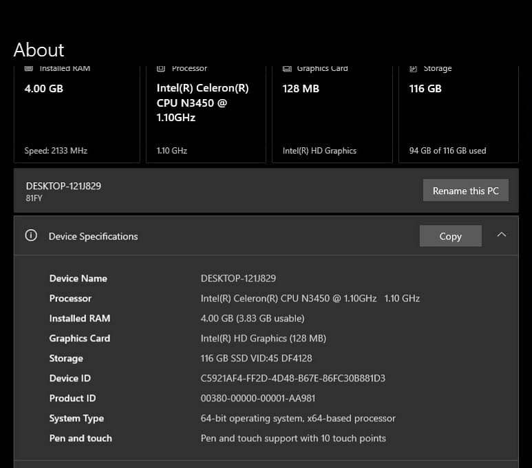532x468 pixels.
Task: Click the Processor card icon
Action: [161, 69]
